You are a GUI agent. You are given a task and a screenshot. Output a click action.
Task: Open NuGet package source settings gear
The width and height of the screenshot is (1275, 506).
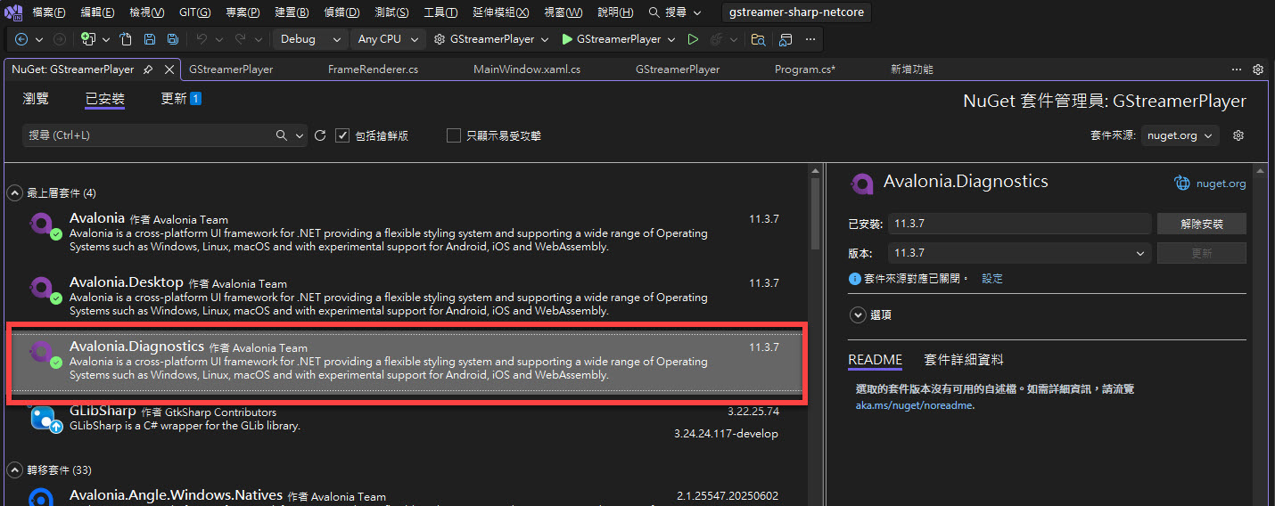coord(1238,135)
